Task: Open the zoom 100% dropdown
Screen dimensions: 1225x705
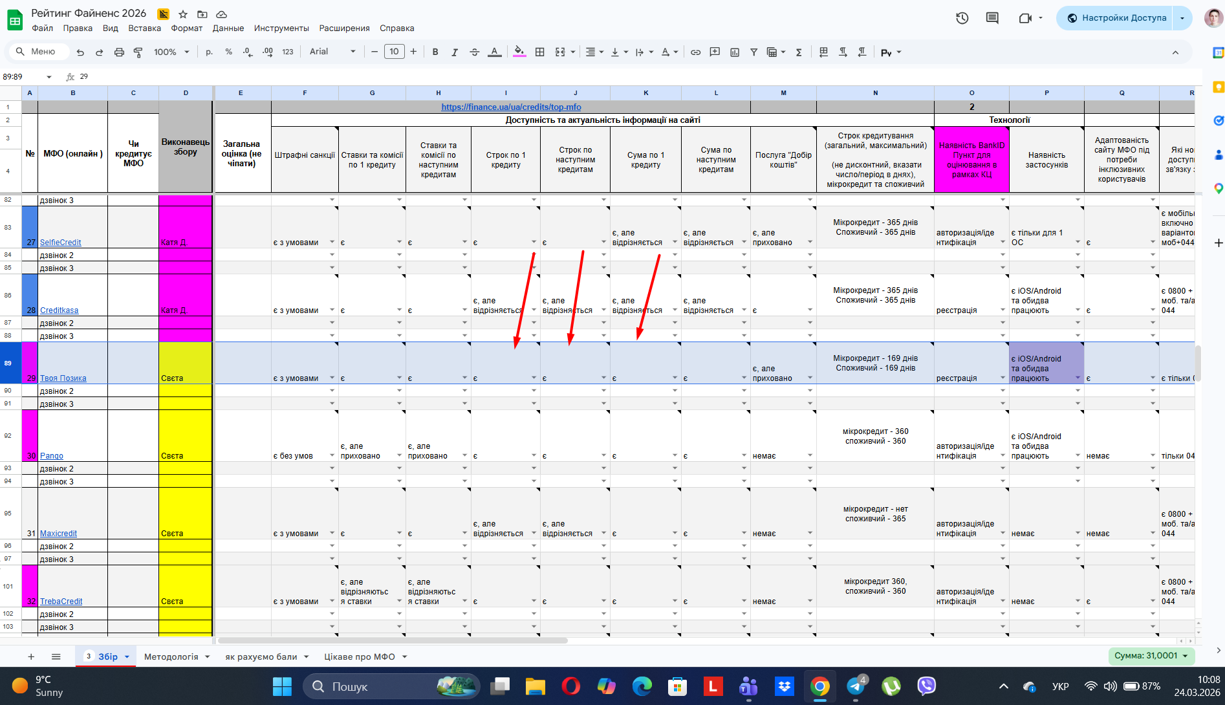Action: (x=171, y=52)
